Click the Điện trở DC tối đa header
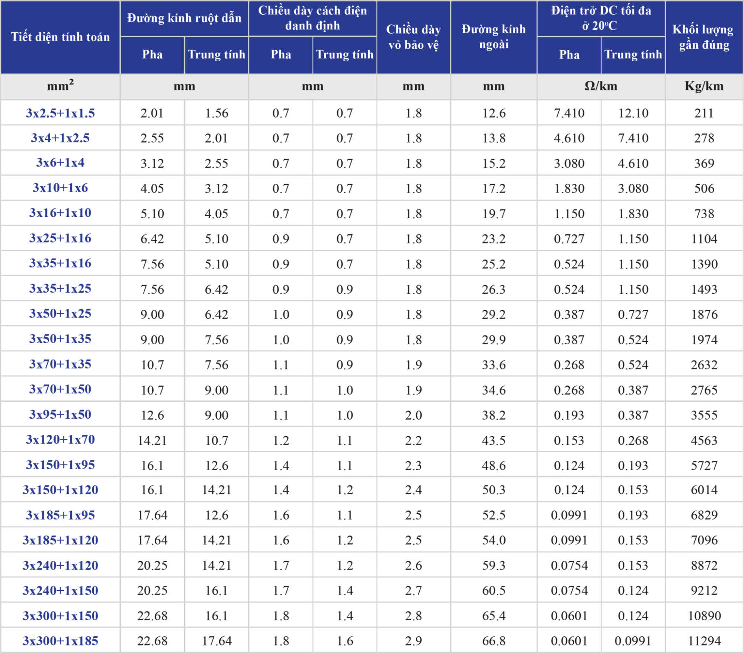Image resolution: width=744 pixels, height=653 pixels. pos(601,18)
